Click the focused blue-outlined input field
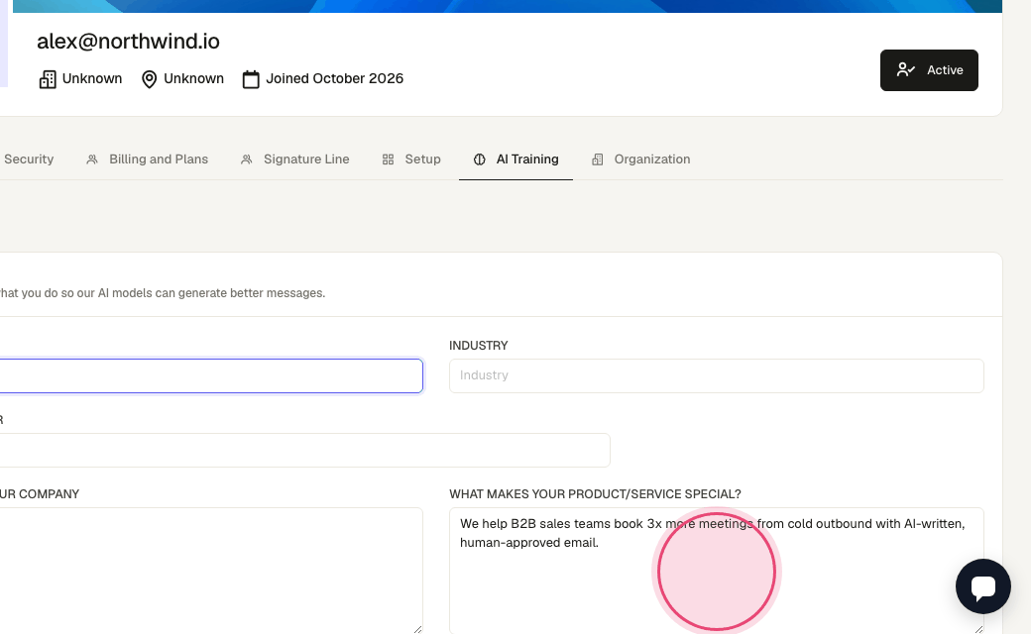Viewport: 1031px width, 634px height. [x=210, y=375]
